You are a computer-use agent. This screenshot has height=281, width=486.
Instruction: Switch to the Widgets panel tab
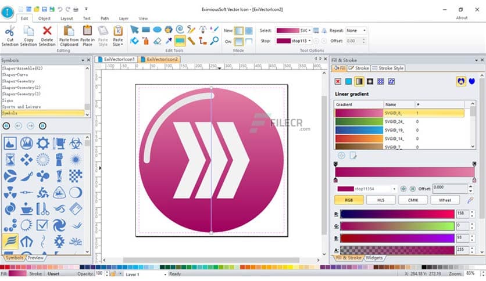pyautogui.click(x=374, y=257)
